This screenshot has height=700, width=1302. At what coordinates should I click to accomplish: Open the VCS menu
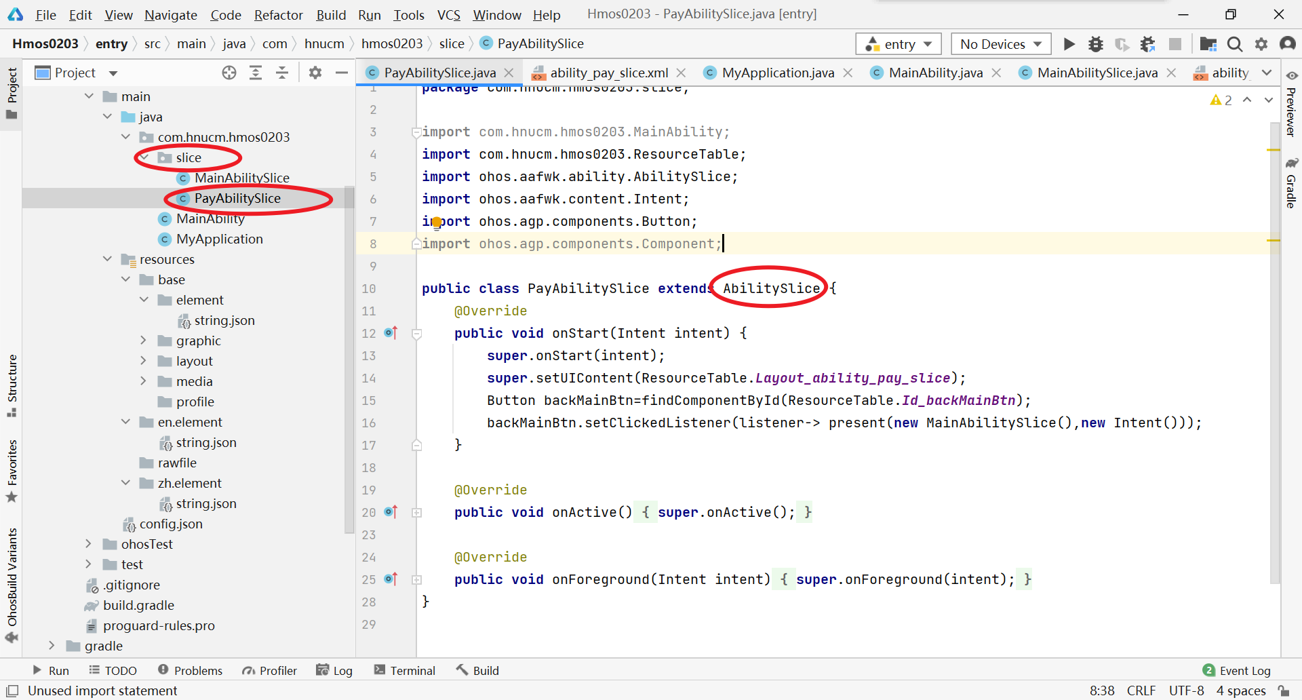(x=448, y=15)
